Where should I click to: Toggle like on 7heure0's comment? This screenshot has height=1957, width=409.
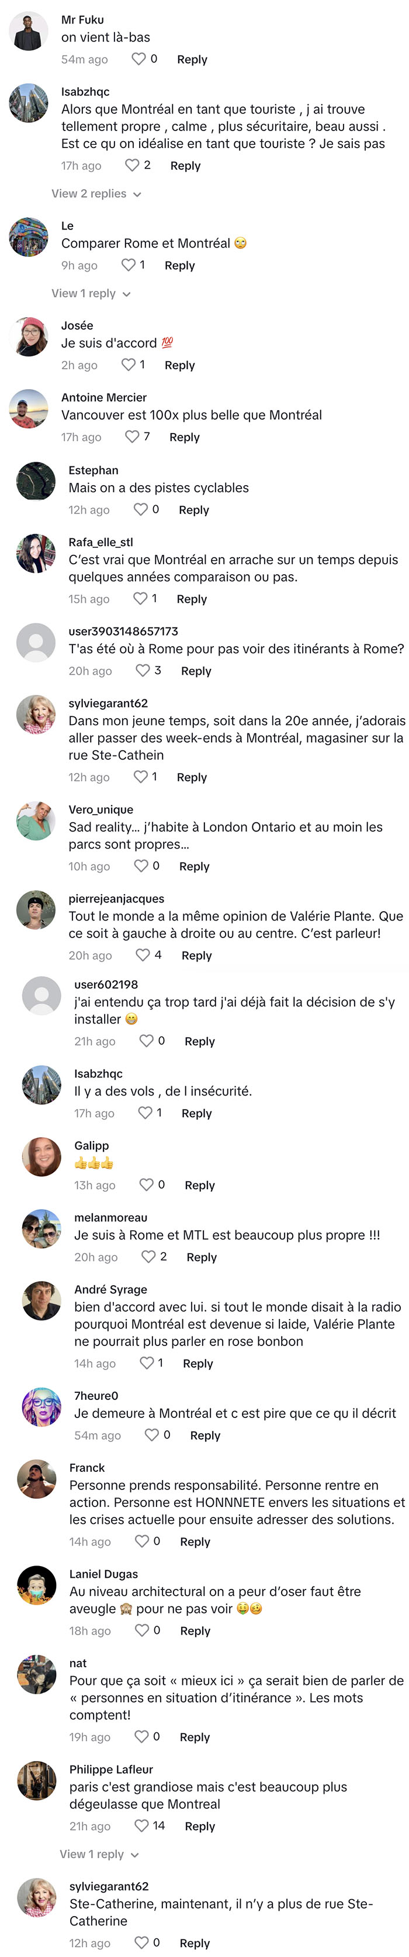(152, 1434)
